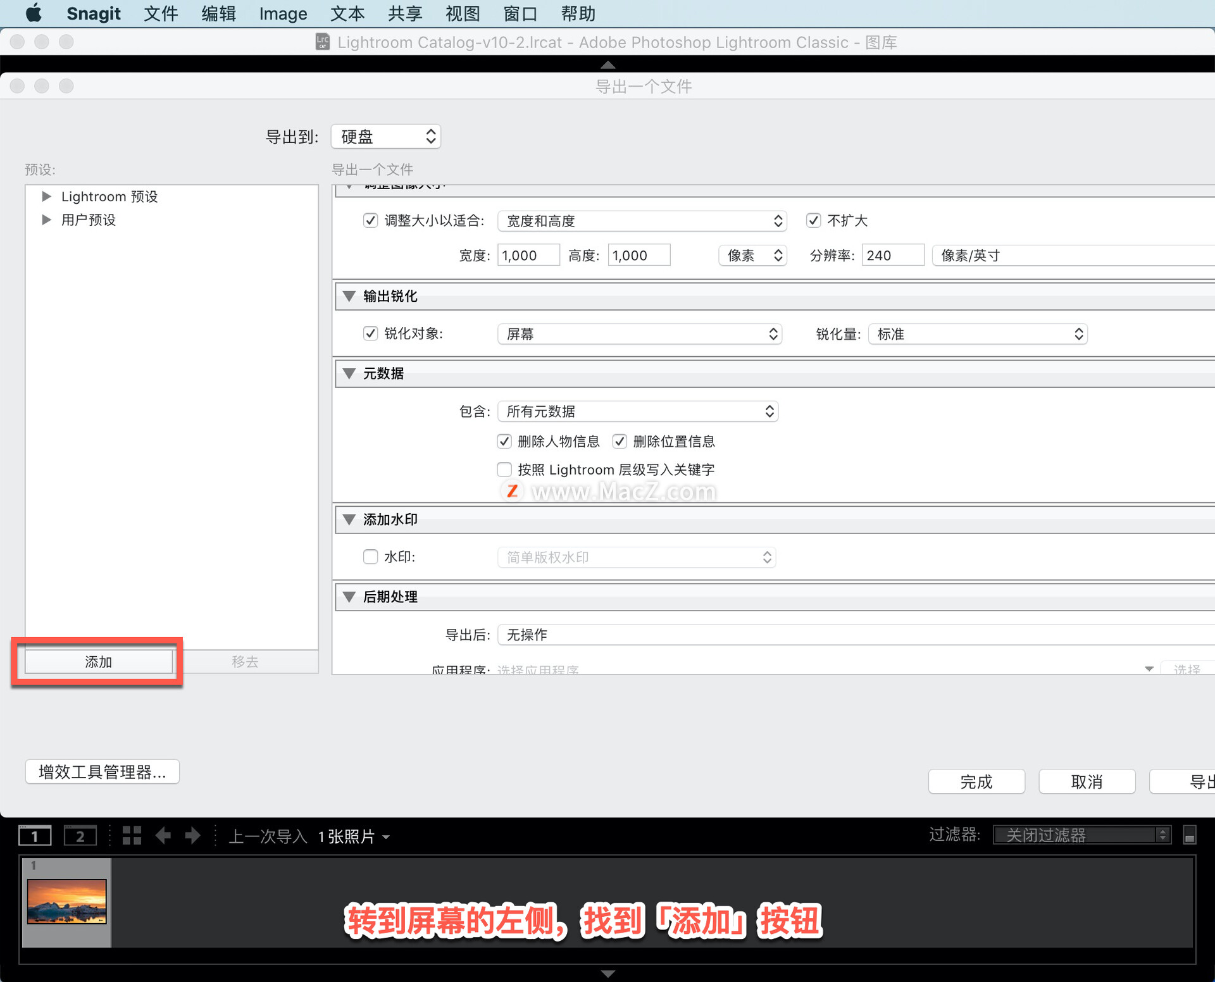
Task: Show top panel with upward triangle
Action: coord(607,65)
